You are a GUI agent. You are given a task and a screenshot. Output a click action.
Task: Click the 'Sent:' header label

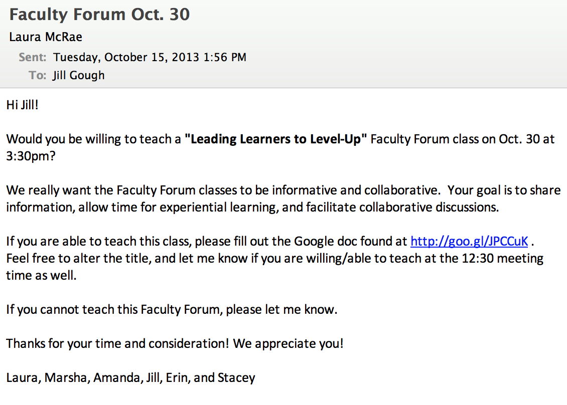tap(33, 57)
